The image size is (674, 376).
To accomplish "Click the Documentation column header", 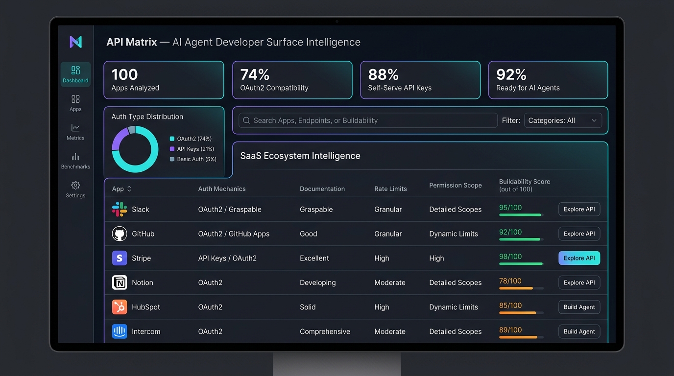I will click(322, 189).
